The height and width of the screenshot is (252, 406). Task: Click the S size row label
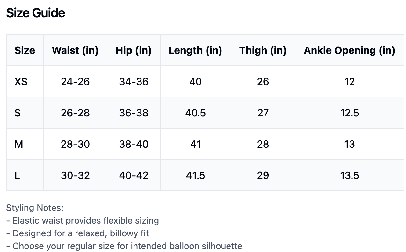coord(18,113)
